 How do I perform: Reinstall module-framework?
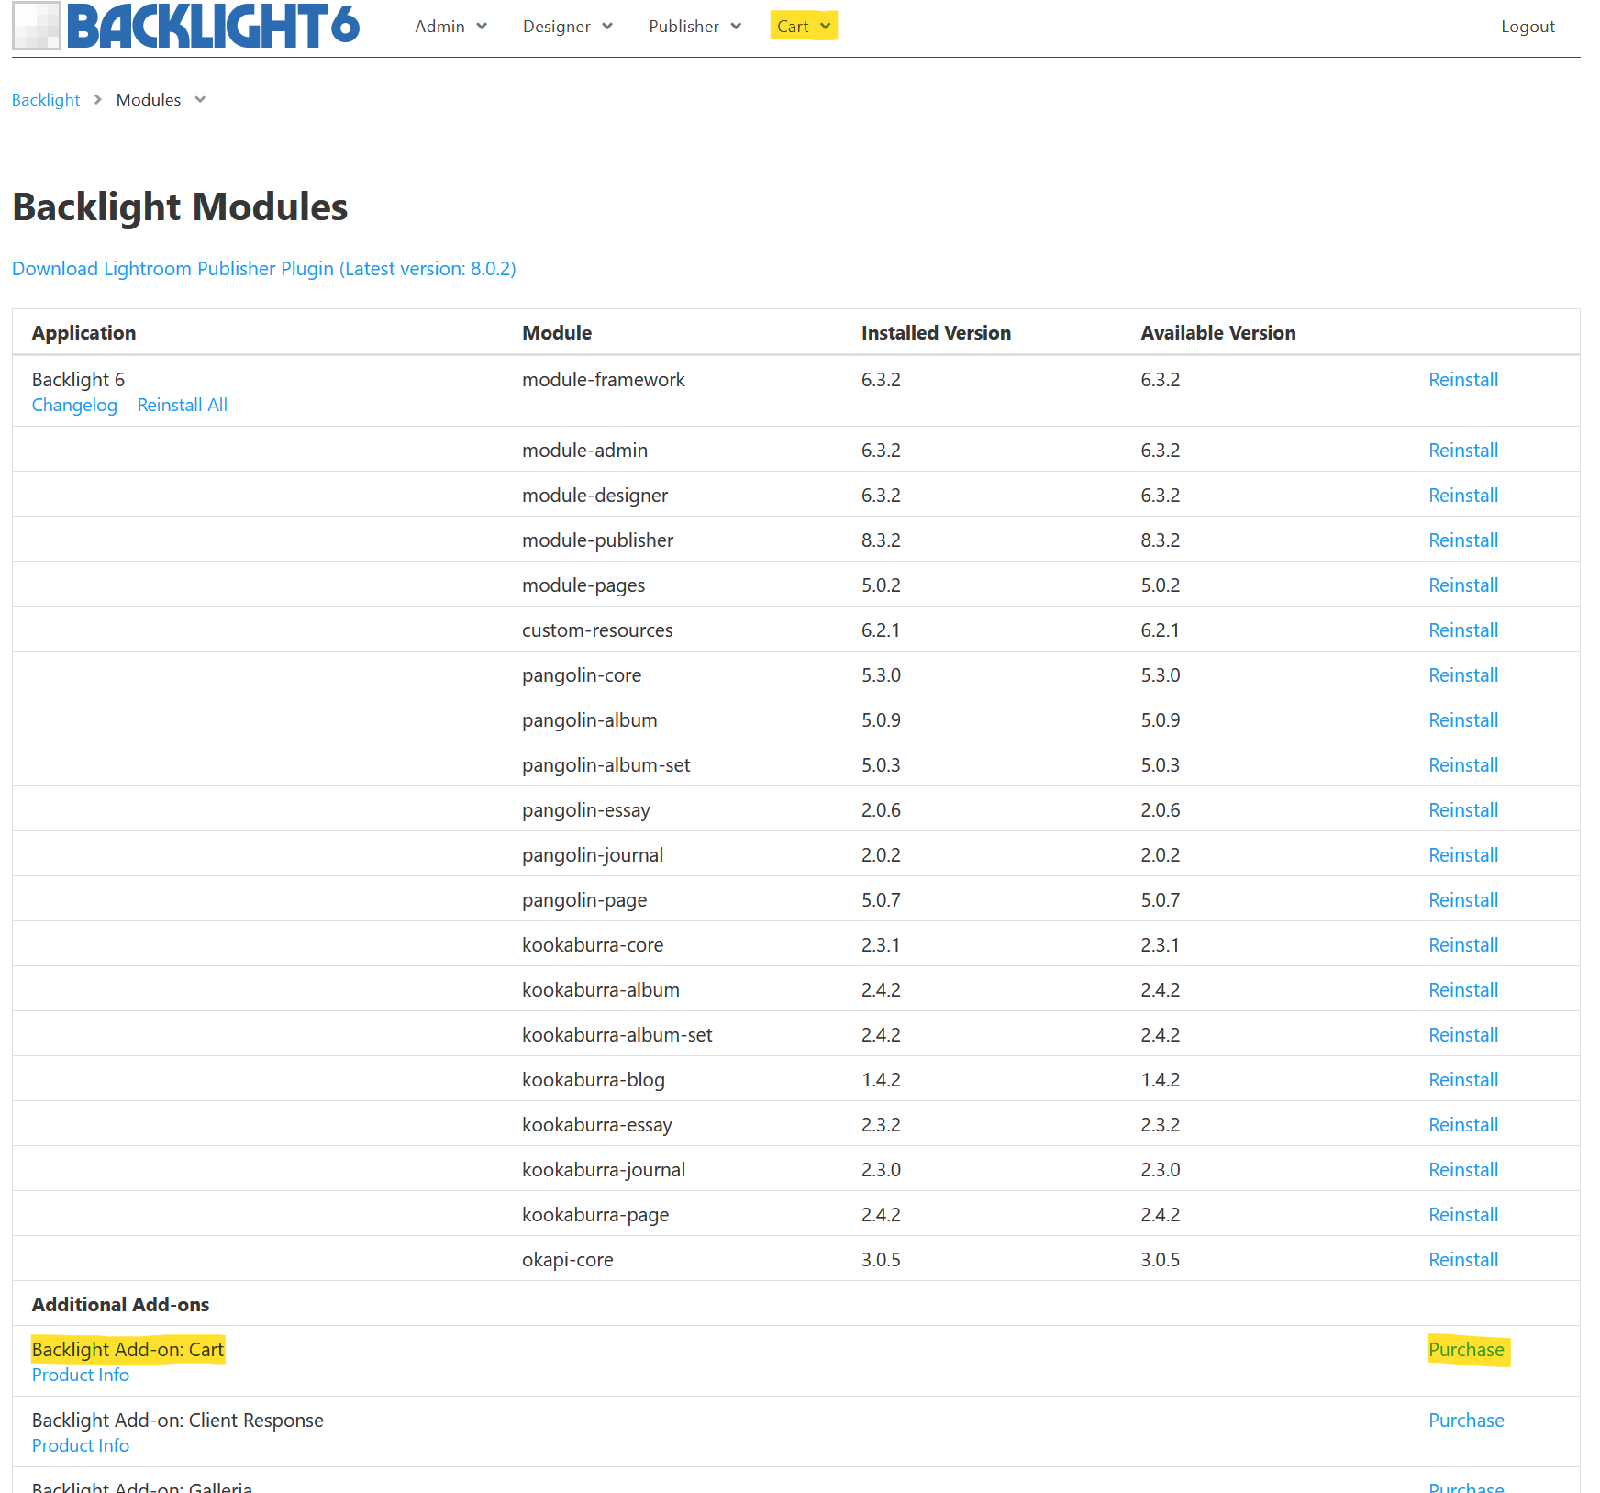click(x=1463, y=380)
